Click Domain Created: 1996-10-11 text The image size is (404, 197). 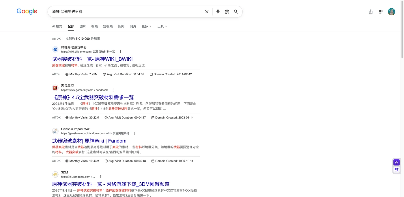click(174, 161)
